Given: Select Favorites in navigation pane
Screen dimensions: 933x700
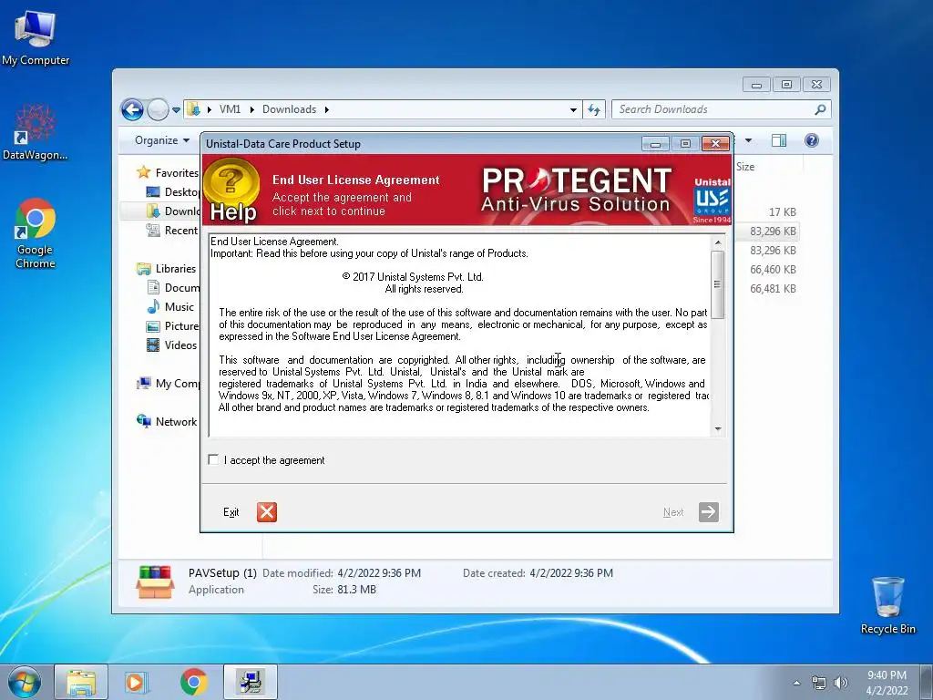Looking at the screenshot, I should tap(168, 172).
